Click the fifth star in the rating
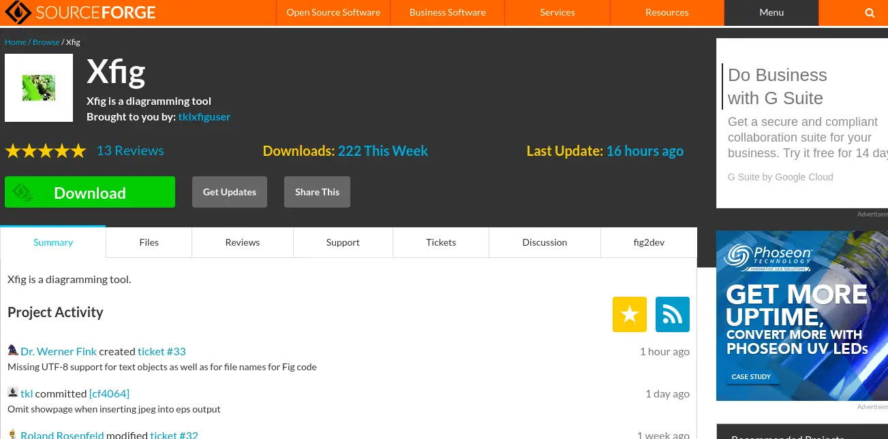 coord(78,150)
